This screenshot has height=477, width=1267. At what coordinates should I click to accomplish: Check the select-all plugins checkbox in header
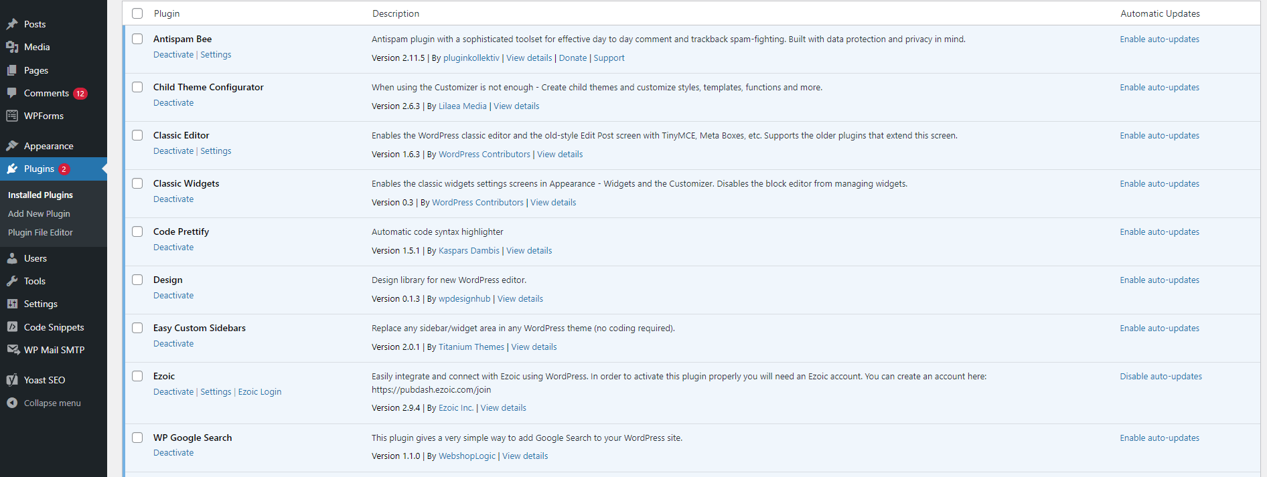(137, 13)
